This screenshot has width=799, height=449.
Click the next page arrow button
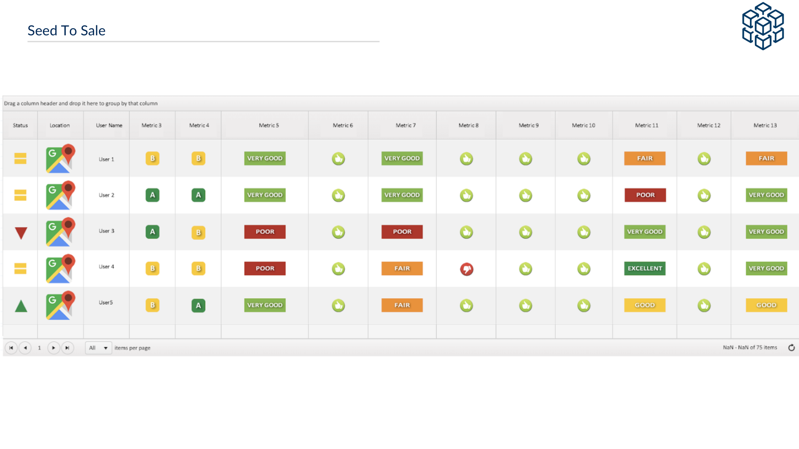pyautogui.click(x=53, y=348)
